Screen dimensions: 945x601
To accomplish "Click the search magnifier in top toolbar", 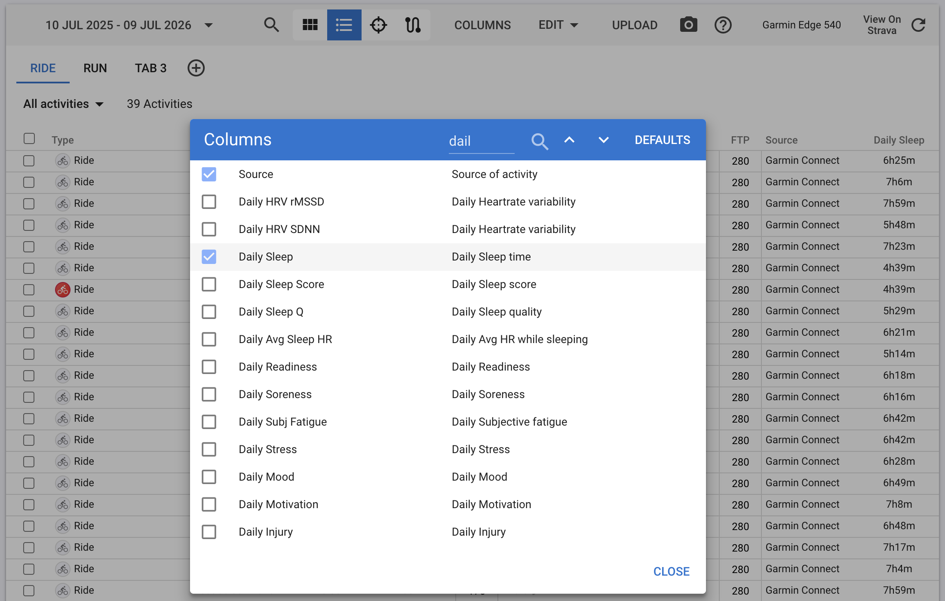I will click(271, 25).
